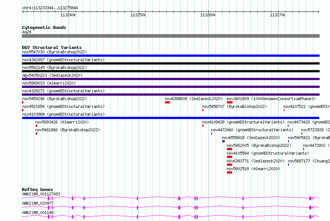Click nsv4107522 variant label

click(x=307, y=106)
